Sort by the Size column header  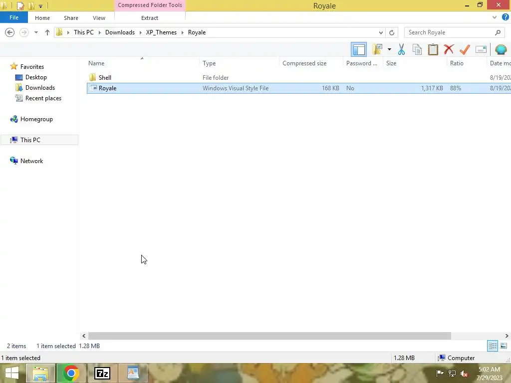[391, 63]
